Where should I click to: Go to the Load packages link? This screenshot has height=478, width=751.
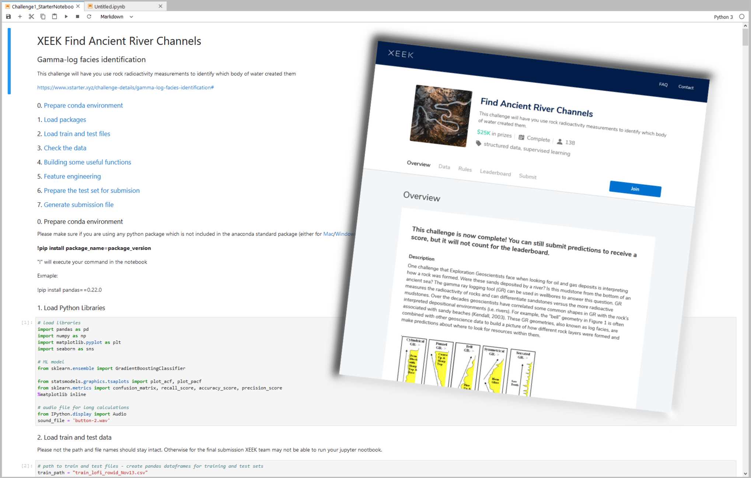[x=65, y=120]
